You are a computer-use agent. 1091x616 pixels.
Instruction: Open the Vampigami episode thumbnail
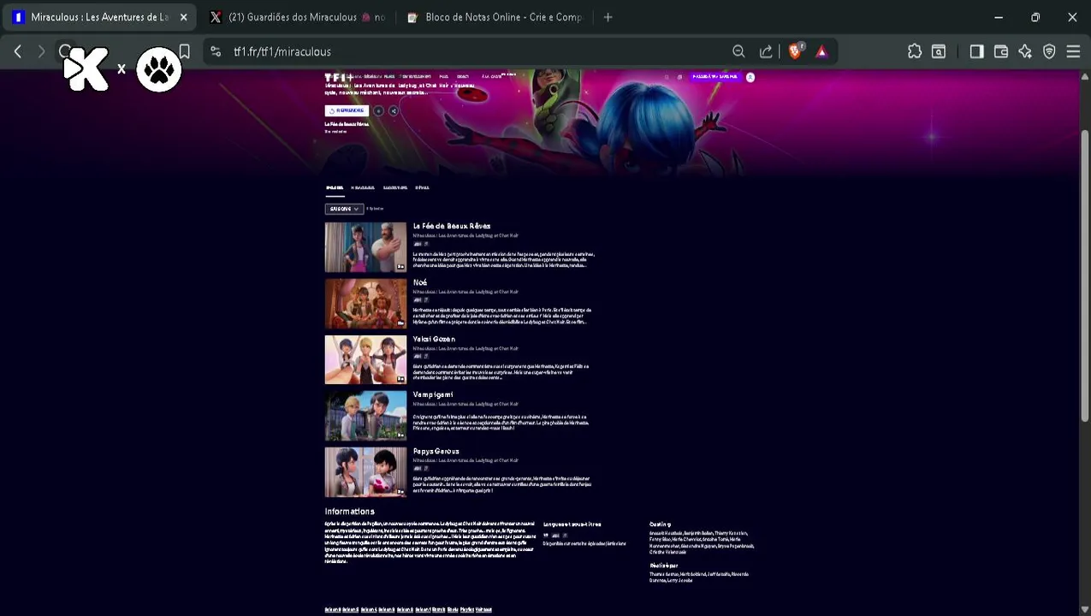coord(365,416)
